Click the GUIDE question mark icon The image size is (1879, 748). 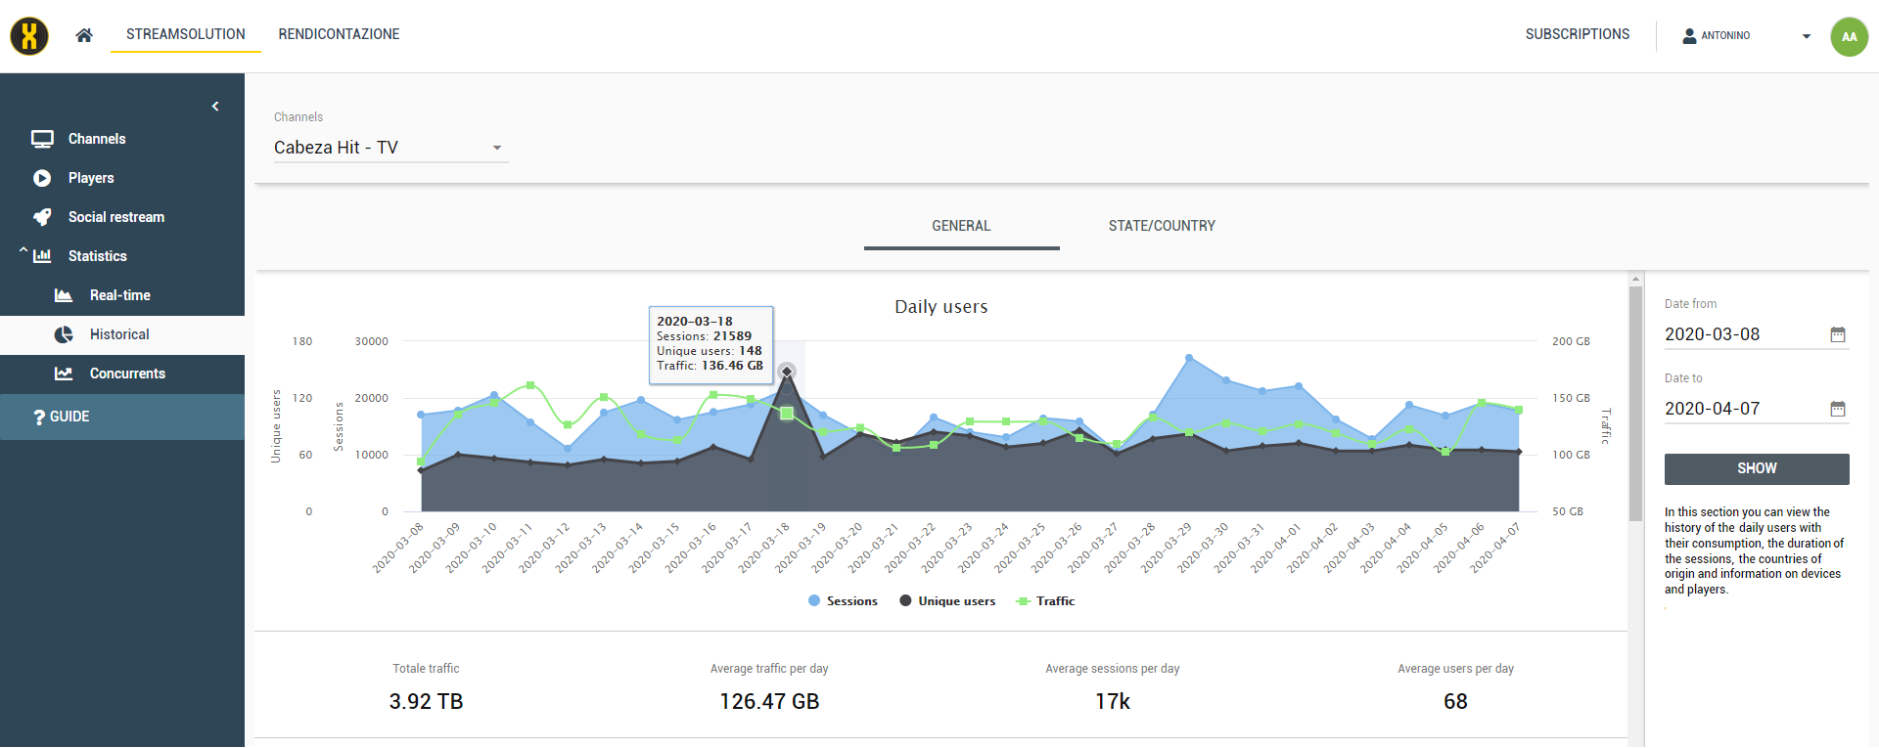(39, 418)
